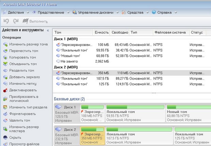The image size is (211, 146).
Task: Click the Представление eye icon
Action: pos(34,12)
